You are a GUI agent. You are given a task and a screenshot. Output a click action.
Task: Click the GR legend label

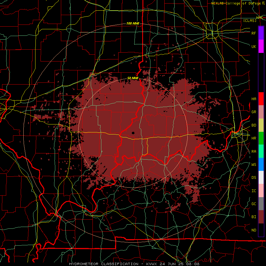[x=254, y=112]
